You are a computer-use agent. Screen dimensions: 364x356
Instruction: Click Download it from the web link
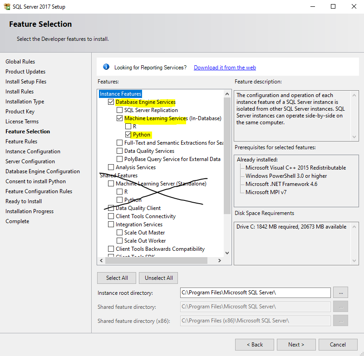[x=225, y=68]
